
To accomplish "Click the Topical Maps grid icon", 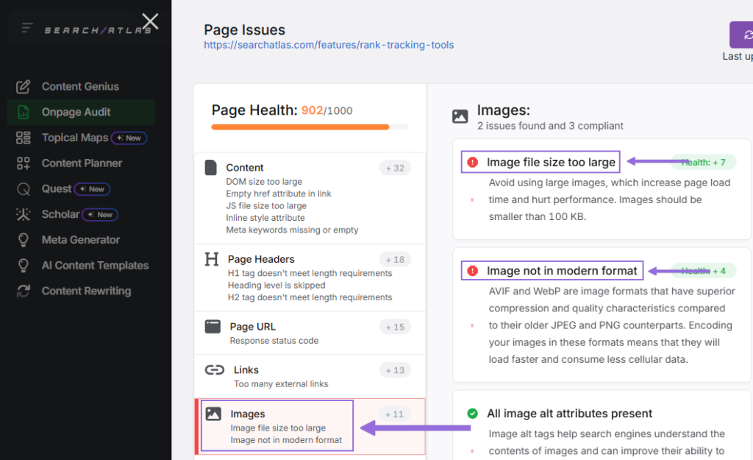I will (x=23, y=138).
